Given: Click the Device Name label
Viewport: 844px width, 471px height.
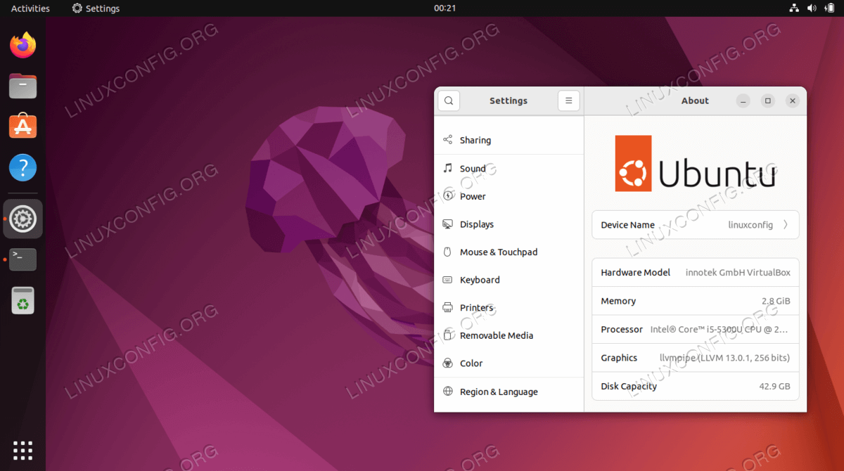Looking at the screenshot, I should (627, 225).
